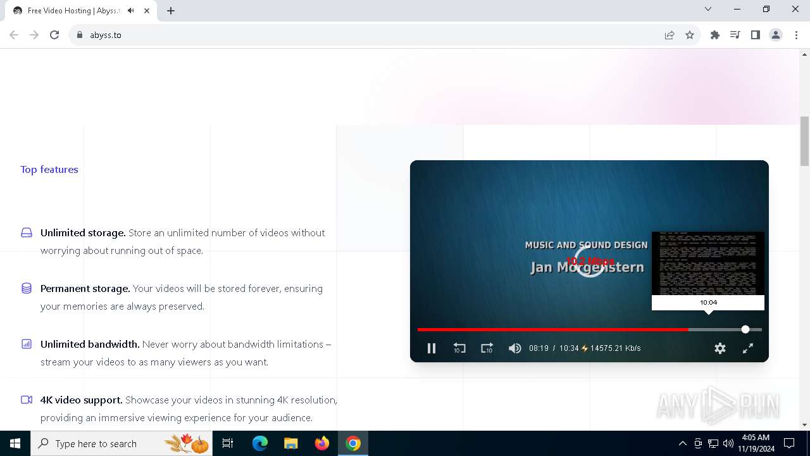This screenshot has height=456, width=810.
Task: Click the 4K video support. text
Action: click(x=81, y=400)
